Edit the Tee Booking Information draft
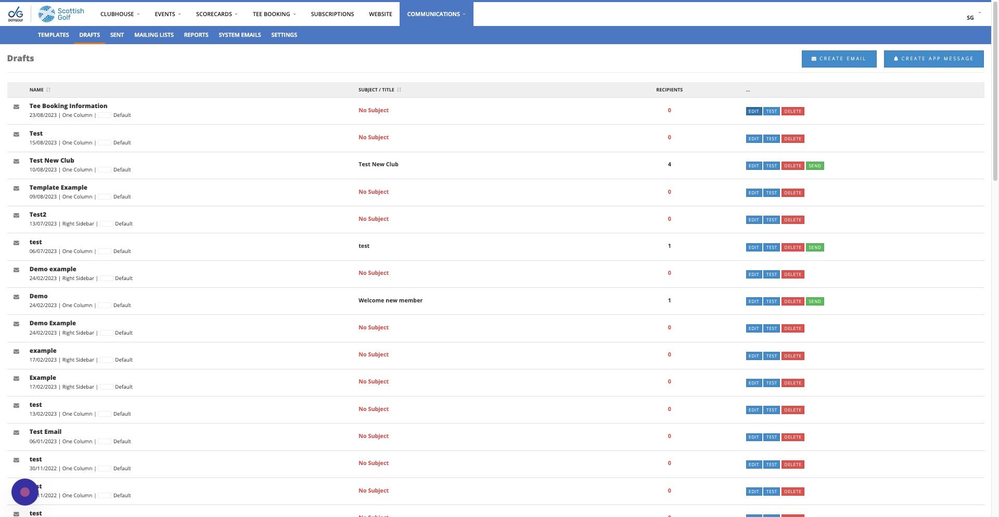Viewport: 999px width, 517px height. click(x=754, y=111)
